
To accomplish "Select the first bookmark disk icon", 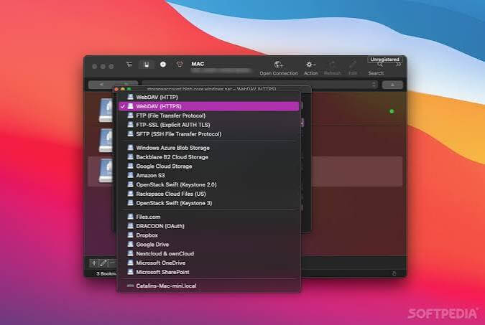I will pyautogui.click(x=106, y=110).
